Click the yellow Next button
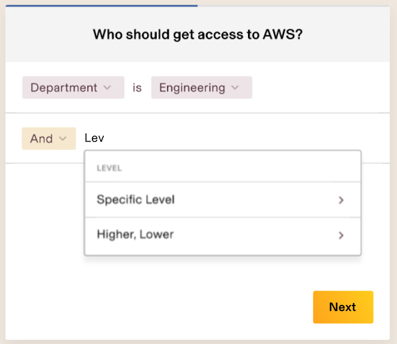The image size is (397, 344). 343,307
